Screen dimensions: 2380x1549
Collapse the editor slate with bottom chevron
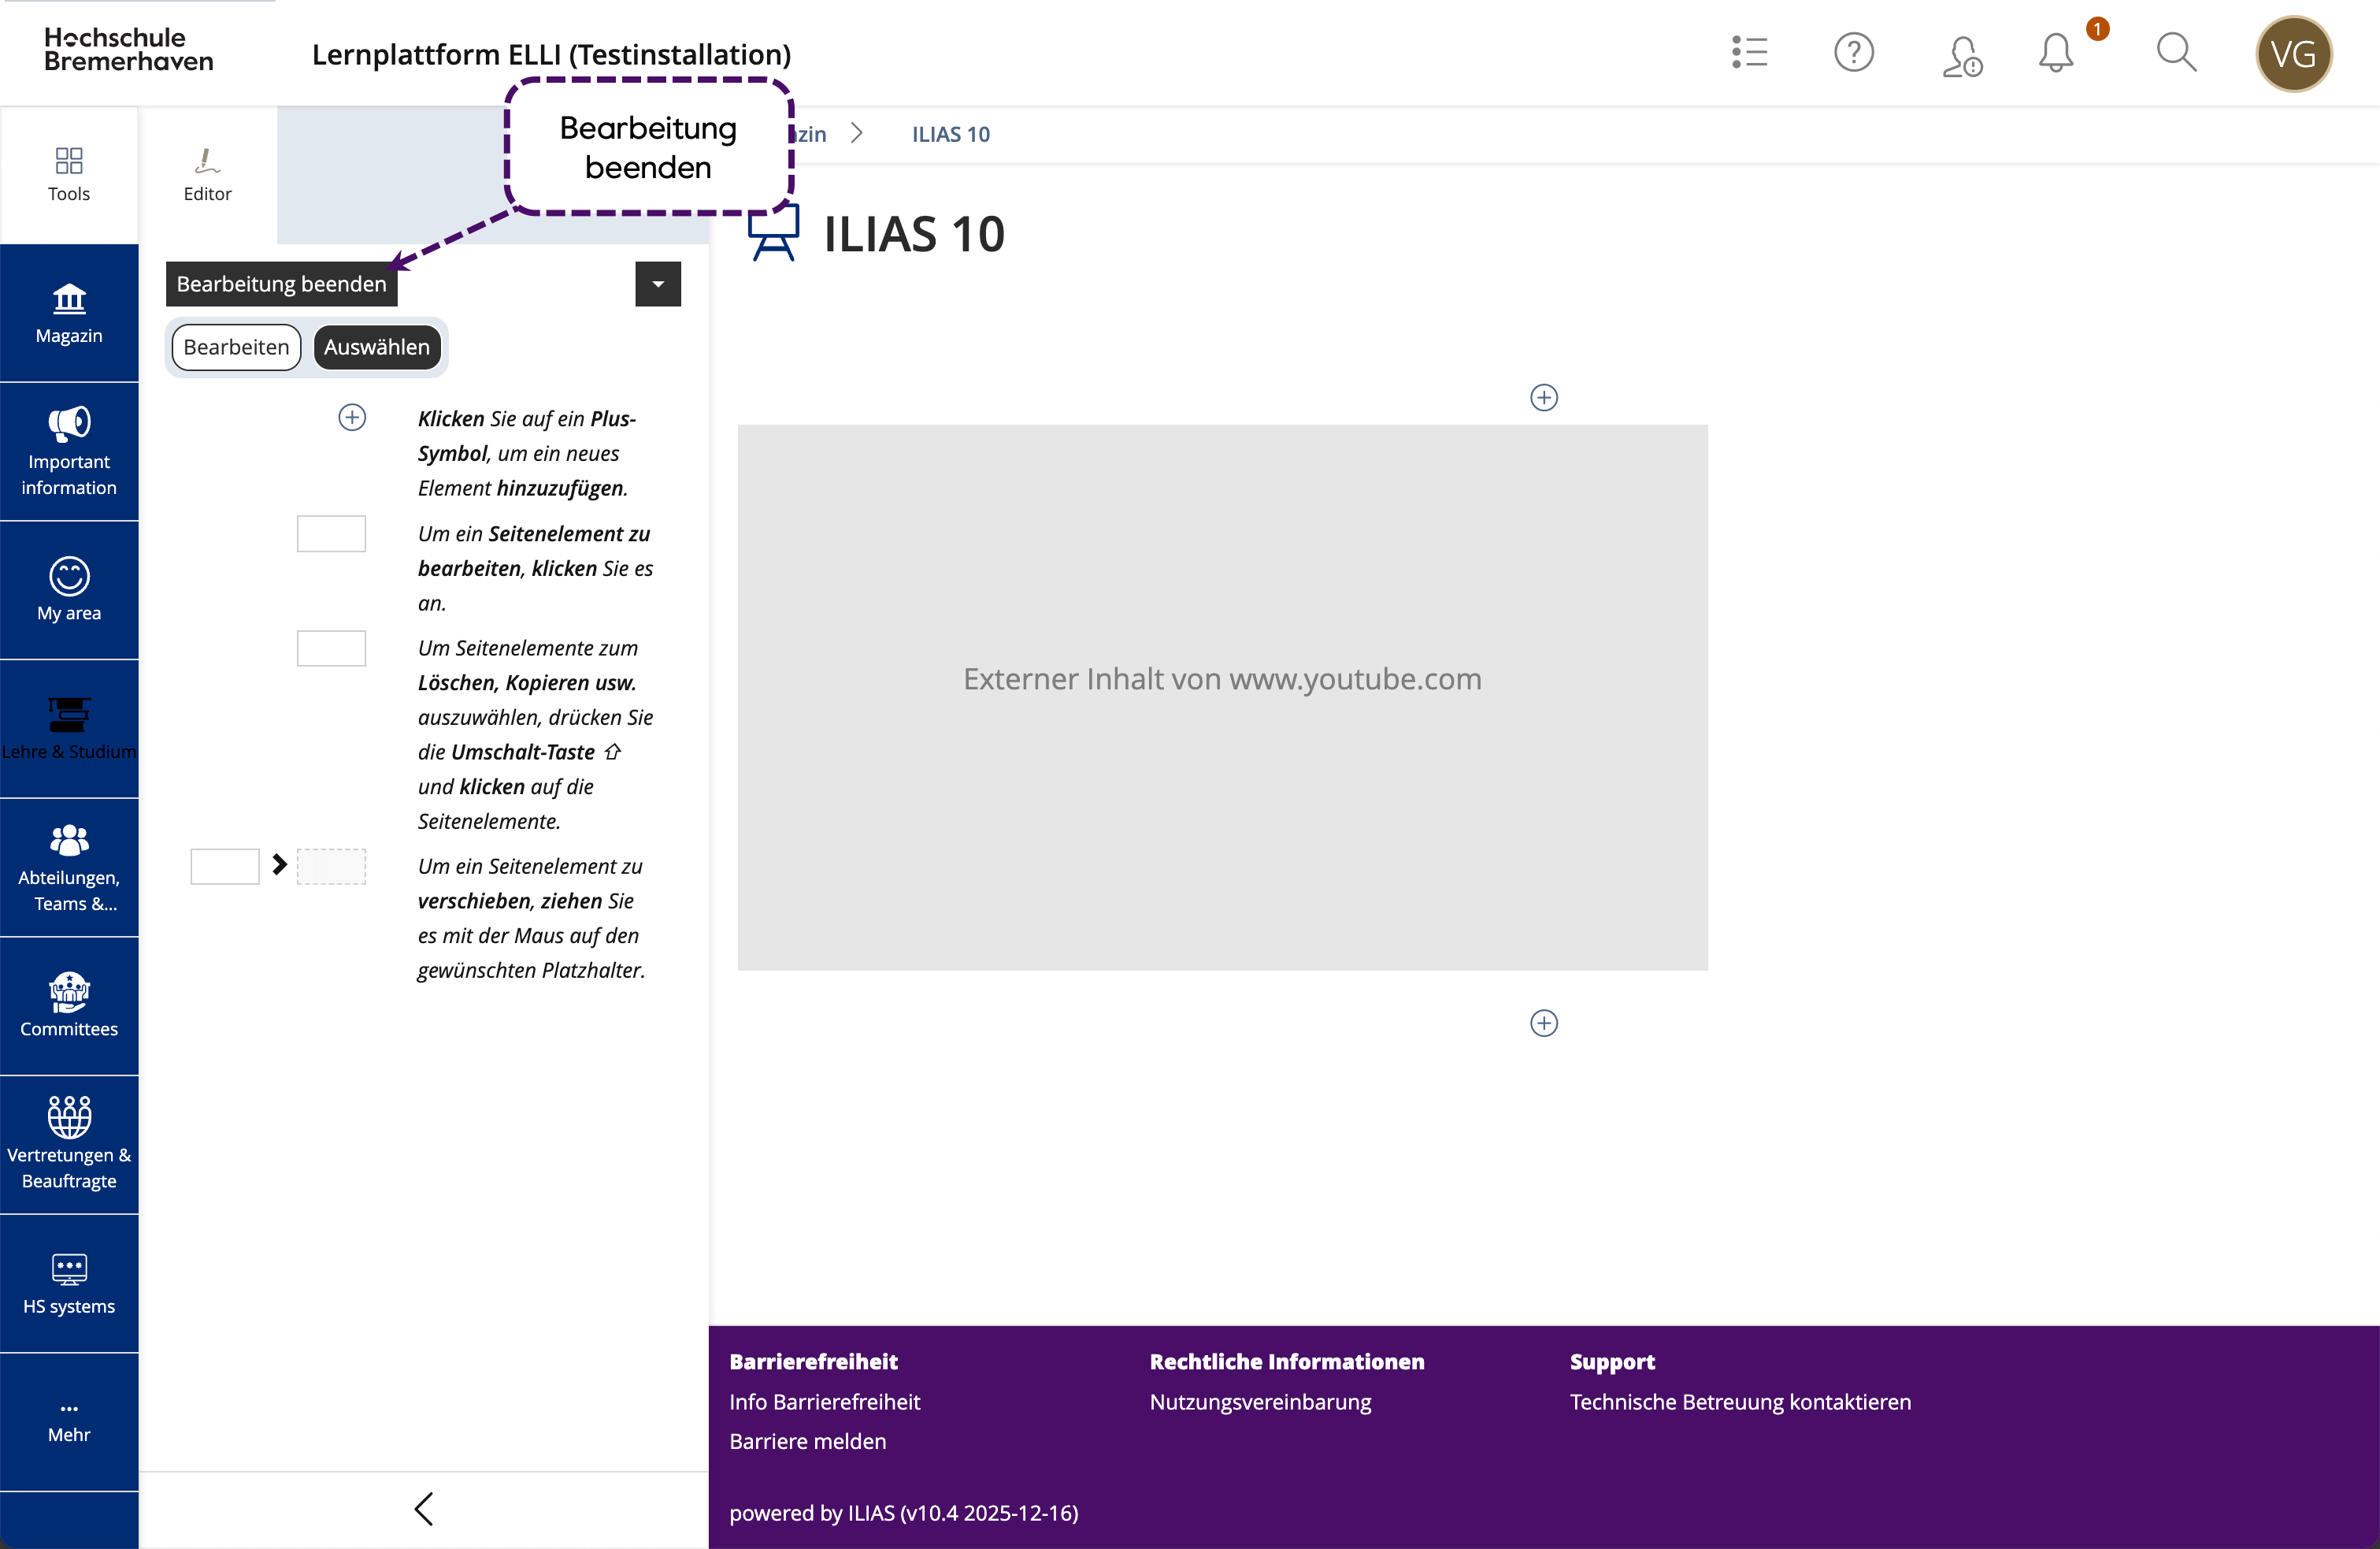[x=424, y=1508]
